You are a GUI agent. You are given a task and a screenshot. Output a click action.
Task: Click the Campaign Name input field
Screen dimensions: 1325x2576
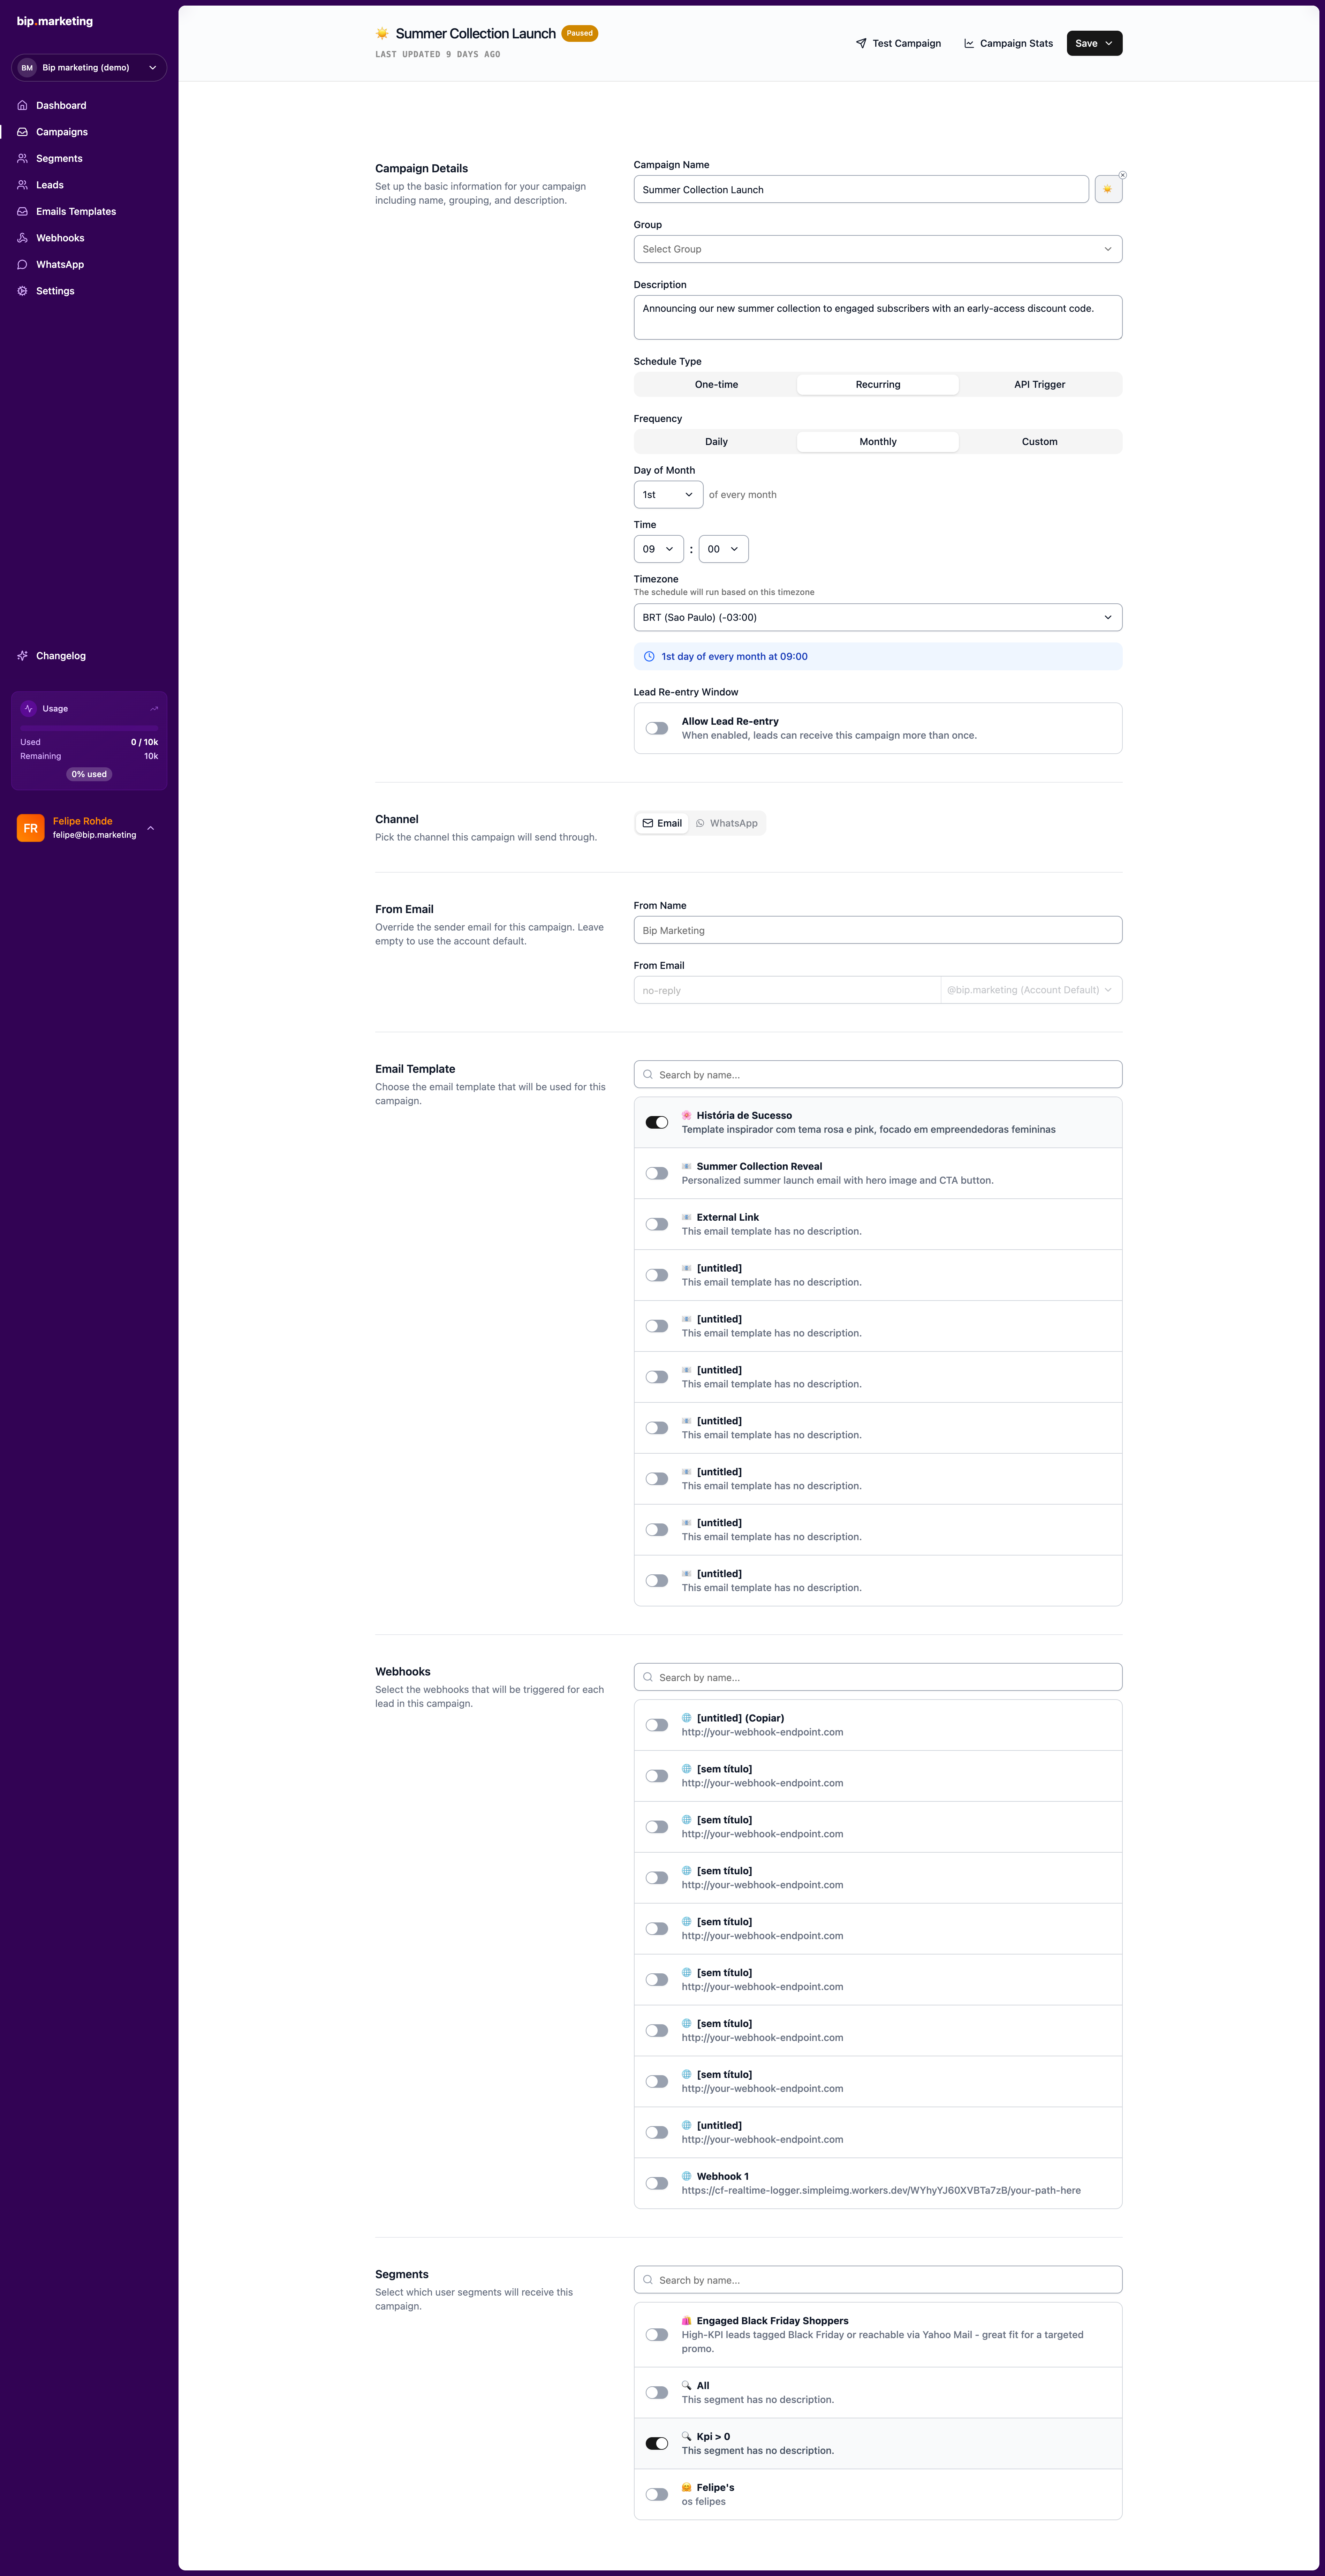(861, 189)
